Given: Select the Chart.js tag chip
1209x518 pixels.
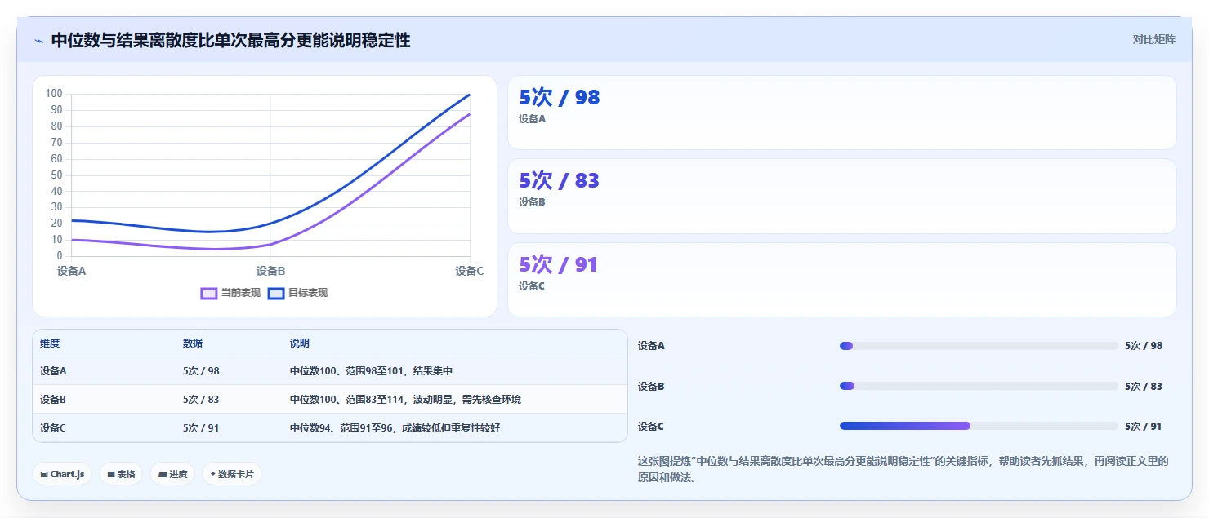Looking at the screenshot, I should point(62,474).
